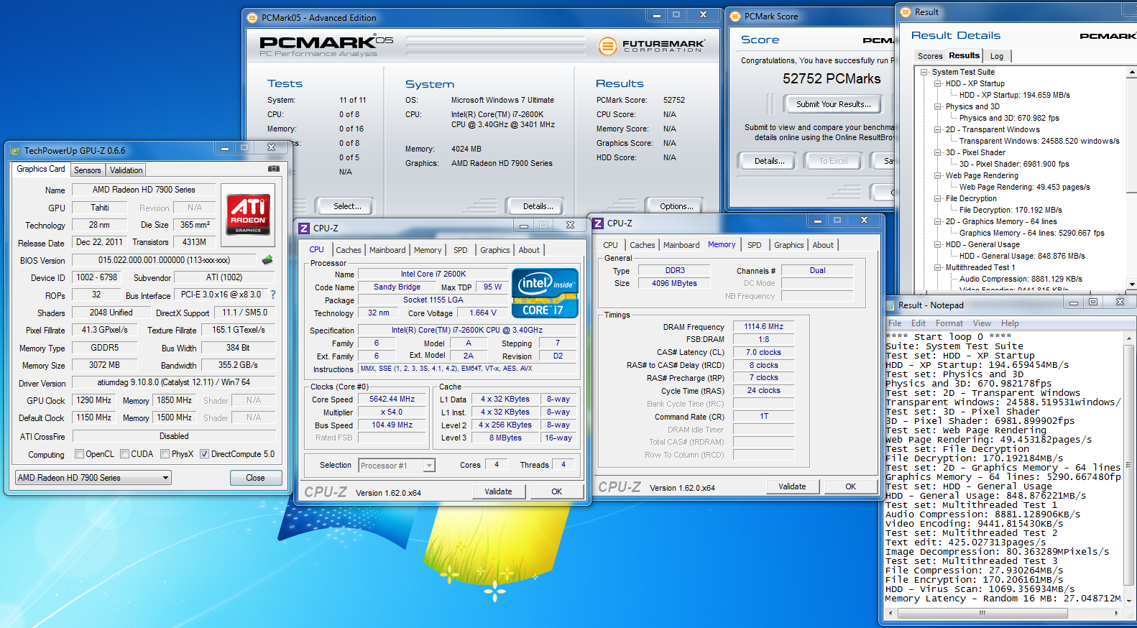The width and height of the screenshot is (1137, 628).
Task: Click the BIOS save chip icon in GPU-Z
Action: [x=267, y=259]
